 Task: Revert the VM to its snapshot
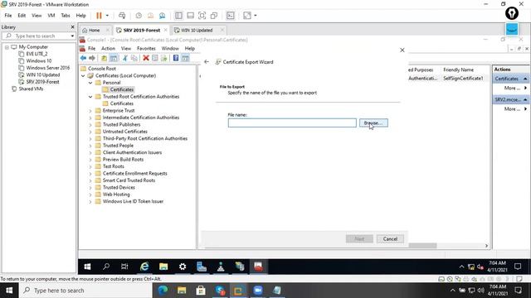tap(150, 16)
